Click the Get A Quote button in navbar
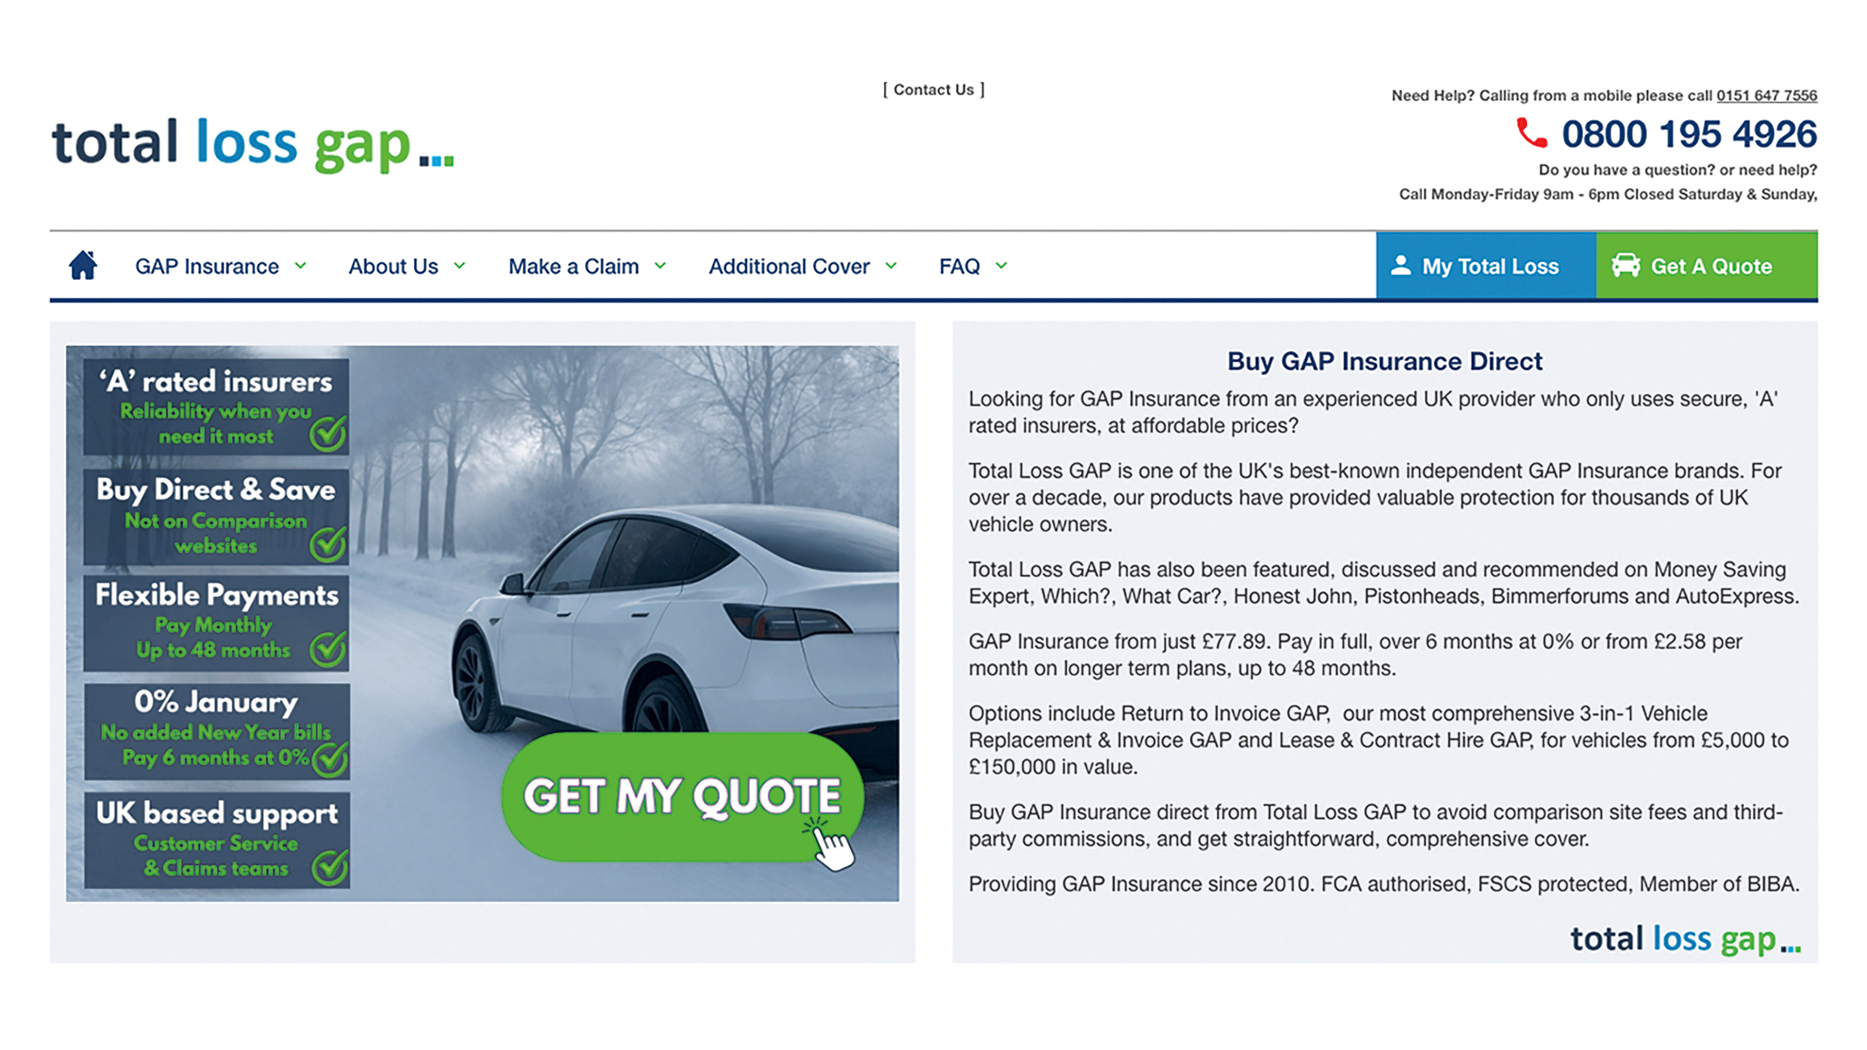 [1706, 265]
